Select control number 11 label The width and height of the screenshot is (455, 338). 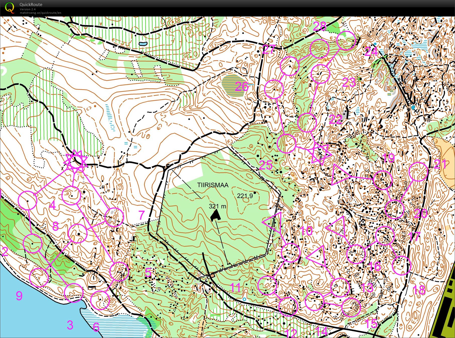tap(235, 288)
